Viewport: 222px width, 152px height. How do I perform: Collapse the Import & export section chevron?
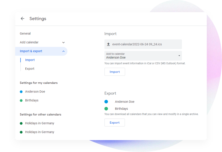pyautogui.click(x=63, y=51)
